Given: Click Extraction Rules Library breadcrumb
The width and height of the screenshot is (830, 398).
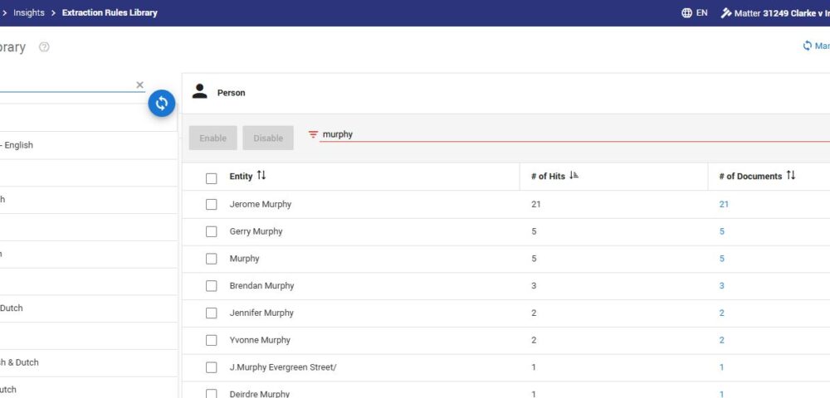Looking at the screenshot, I should point(110,13).
